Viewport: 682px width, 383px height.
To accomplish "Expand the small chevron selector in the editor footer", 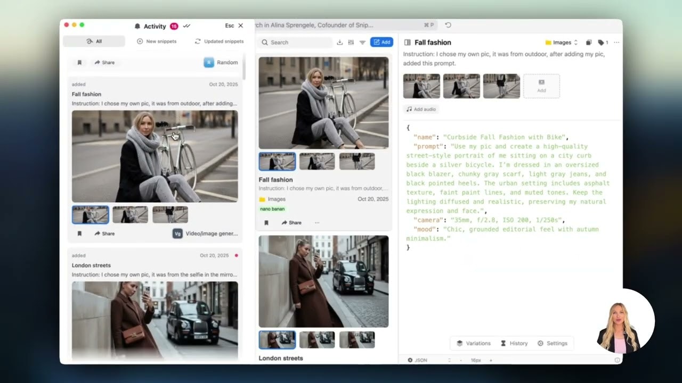I will coord(449,360).
